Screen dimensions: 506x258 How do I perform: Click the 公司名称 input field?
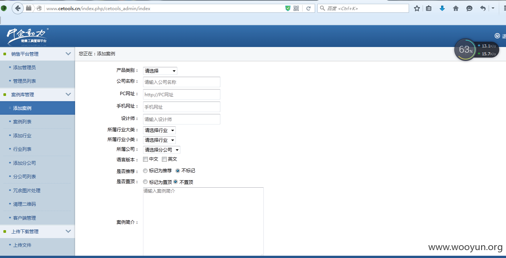pos(181,82)
